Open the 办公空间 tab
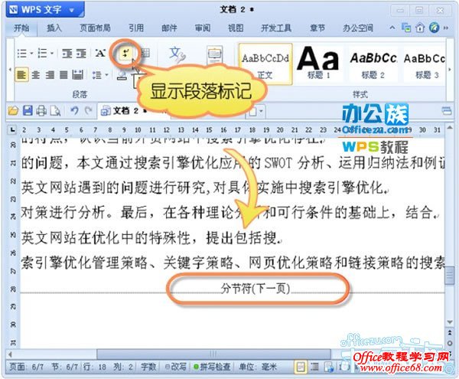Viewport: 459px width, 379px height. point(358,28)
